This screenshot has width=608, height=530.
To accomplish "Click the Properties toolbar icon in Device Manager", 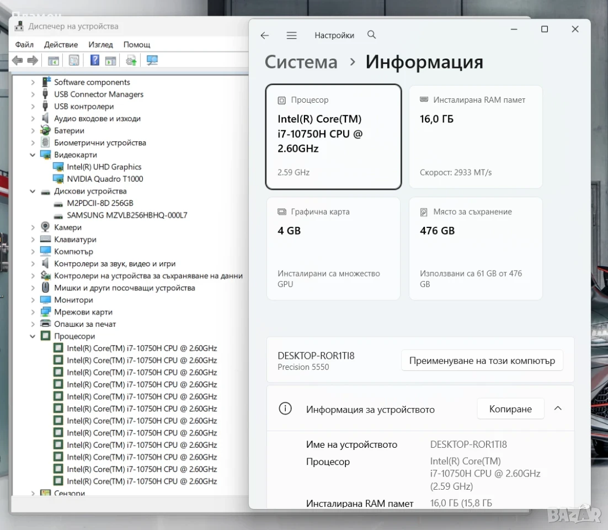I will (74, 60).
